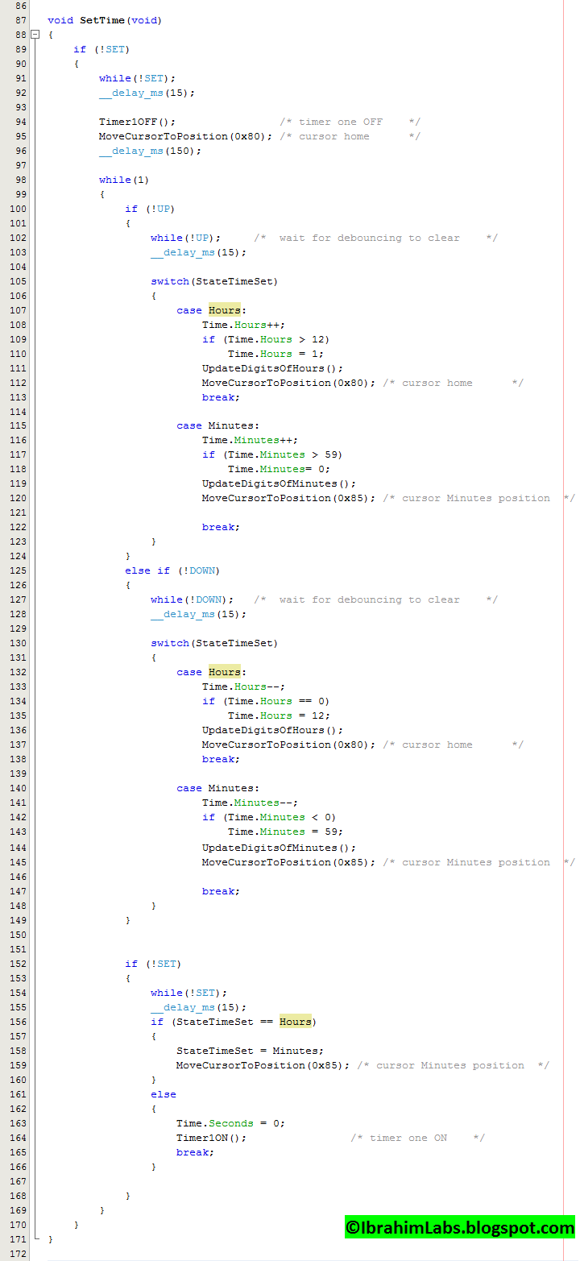Place cursor on while(1) statement
This screenshot has width=580, height=1261.
point(124,180)
